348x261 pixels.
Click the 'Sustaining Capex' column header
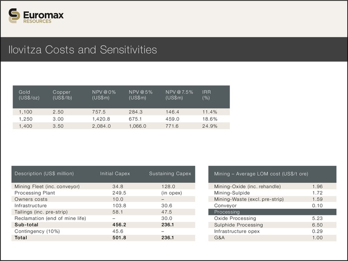170,174
